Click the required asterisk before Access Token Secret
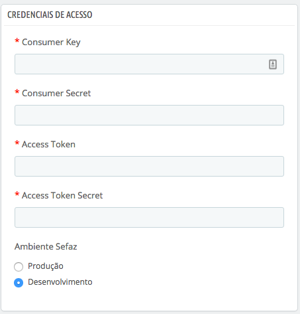This screenshot has width=300, height=314. (x=17, y=195)
